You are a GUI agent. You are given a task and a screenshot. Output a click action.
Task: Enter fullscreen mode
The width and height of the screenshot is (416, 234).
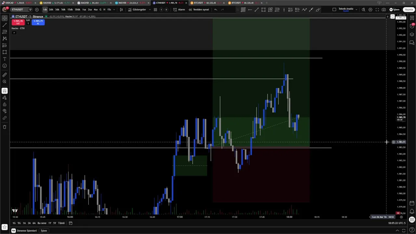[x=377, y=9]
